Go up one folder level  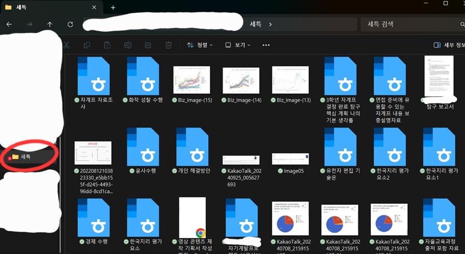point(50,24)
